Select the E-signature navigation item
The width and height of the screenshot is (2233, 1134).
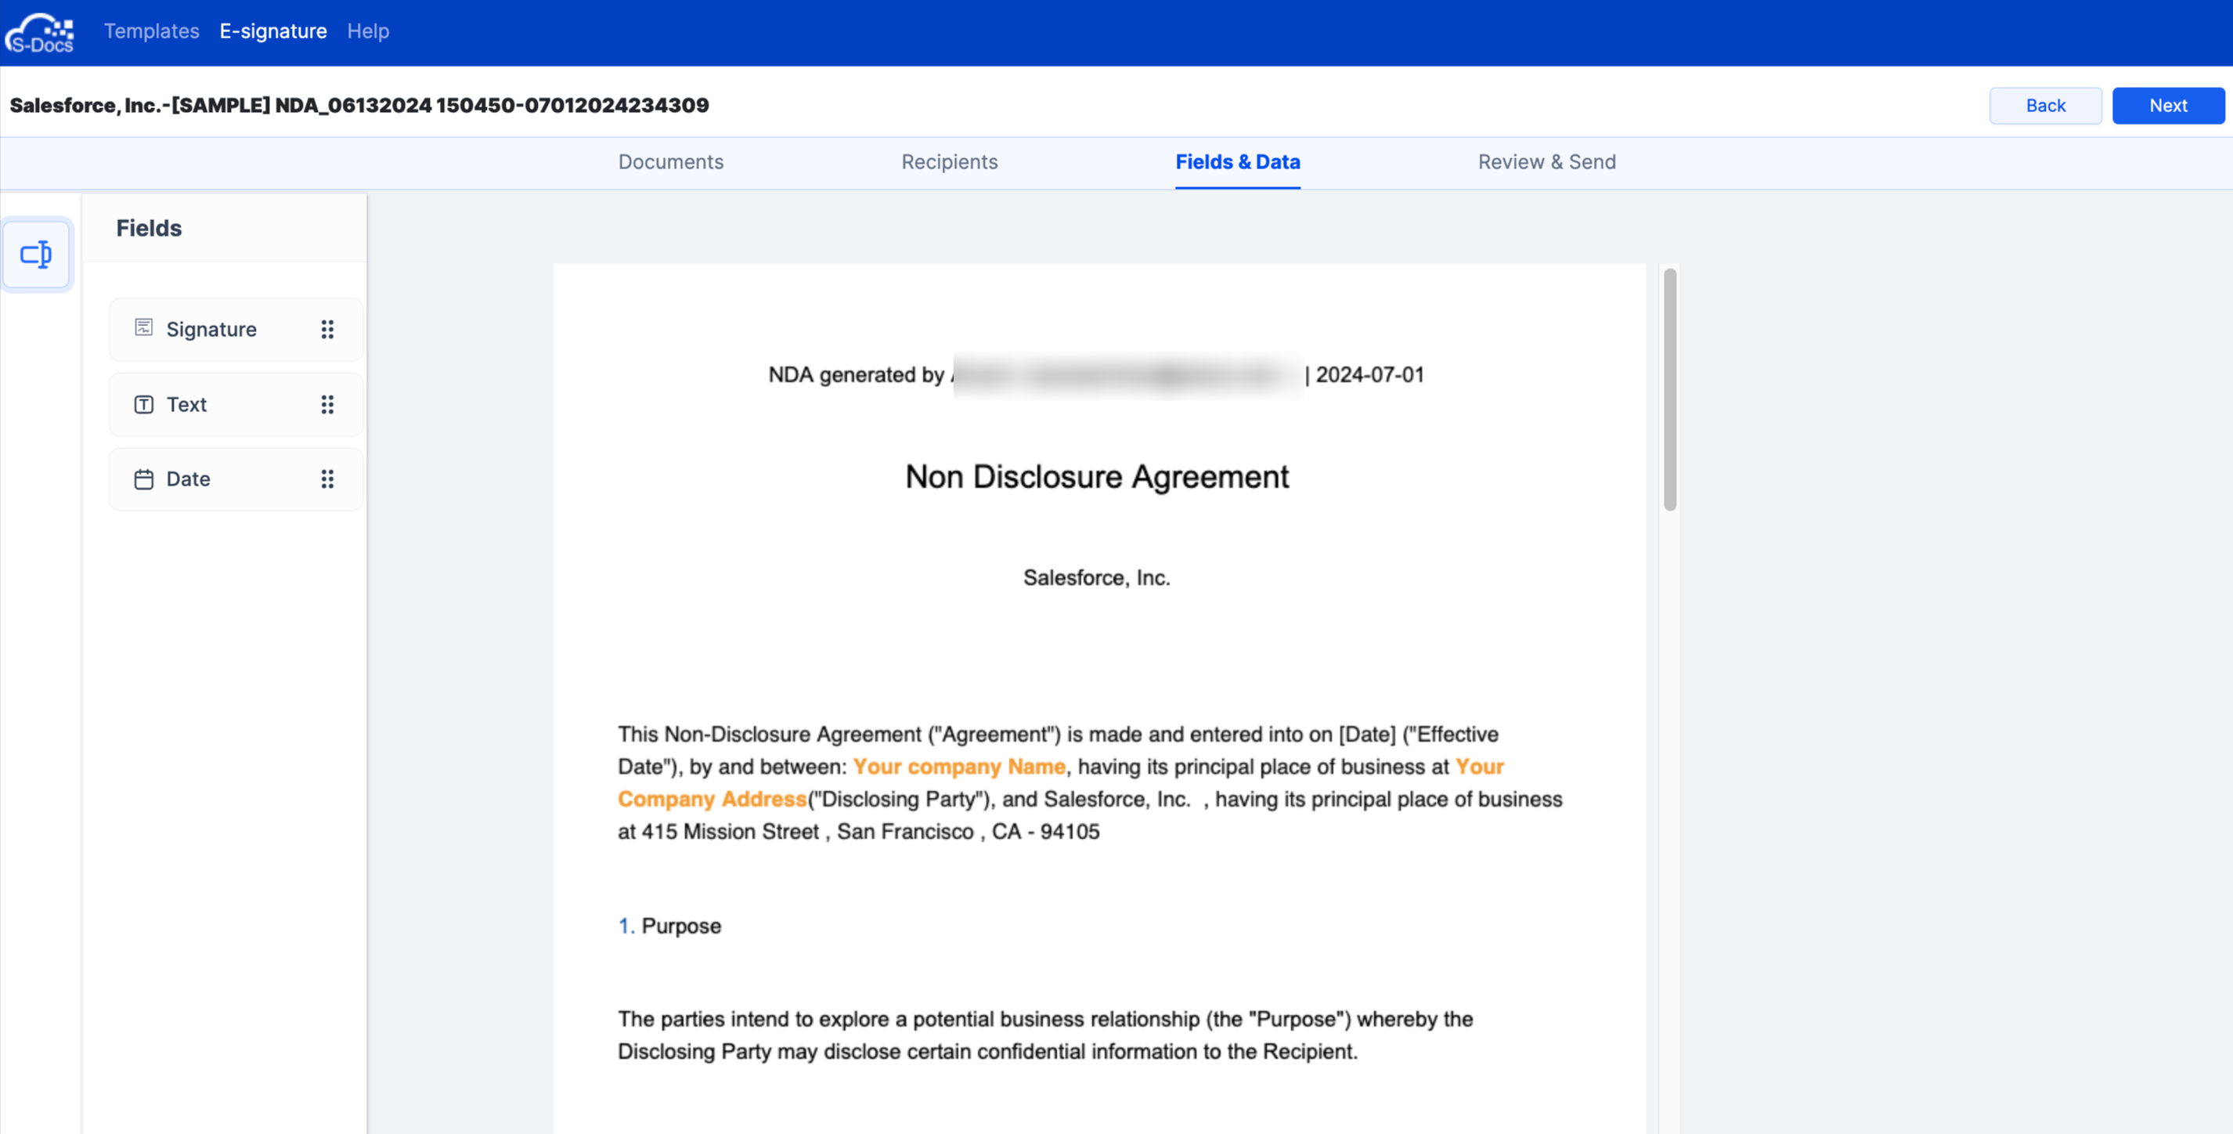(x=273, y=31)
